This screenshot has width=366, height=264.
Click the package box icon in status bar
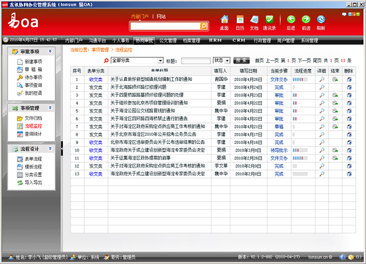pyautogui.click(x=351, y=257)
